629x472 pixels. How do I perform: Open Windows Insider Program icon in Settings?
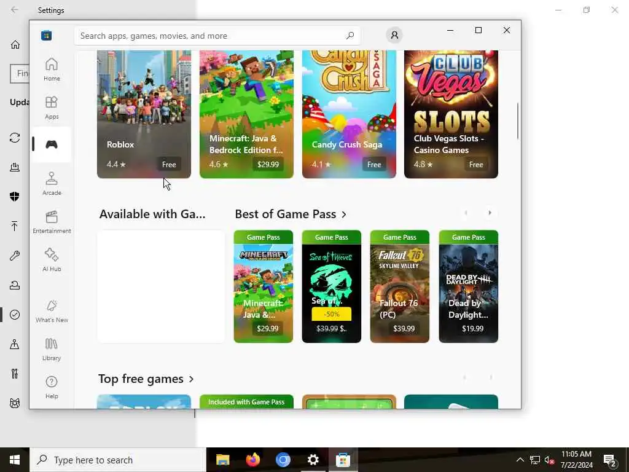click(15, 403)
